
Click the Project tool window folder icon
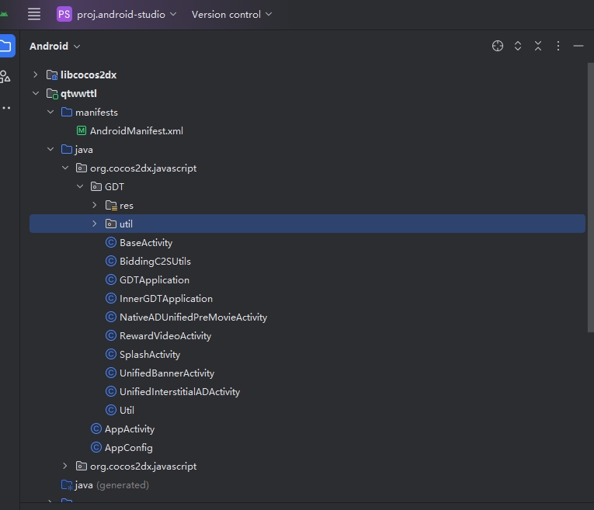[5, 46]
